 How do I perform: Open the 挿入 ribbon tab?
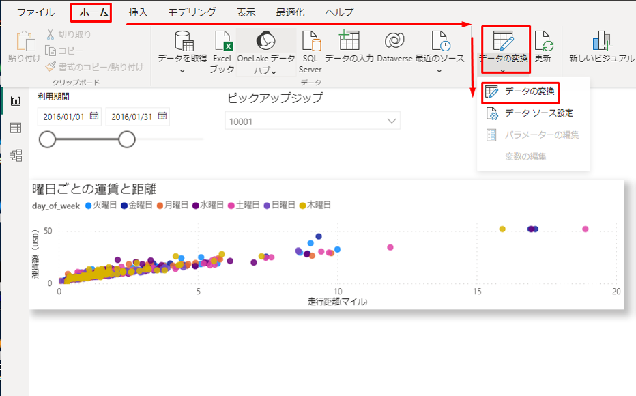click(138, 12)
